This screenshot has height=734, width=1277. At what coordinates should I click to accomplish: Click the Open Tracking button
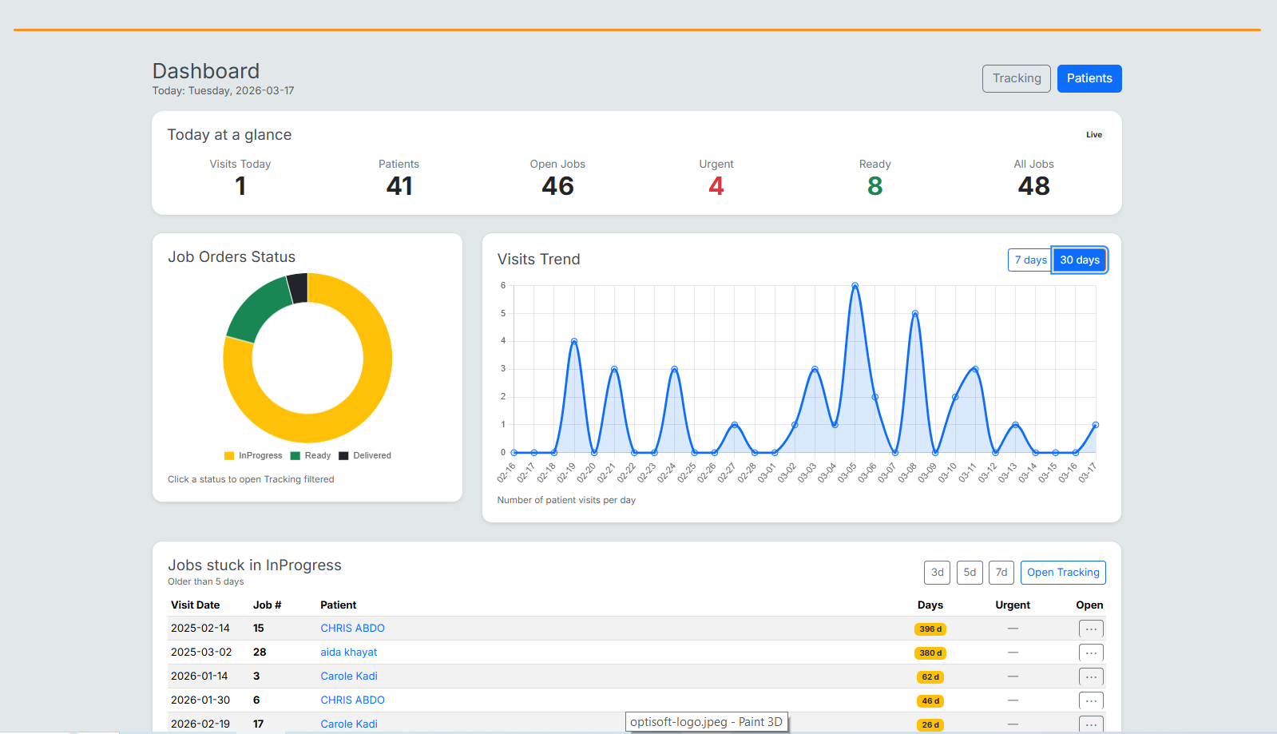(x=1062, y=573)
